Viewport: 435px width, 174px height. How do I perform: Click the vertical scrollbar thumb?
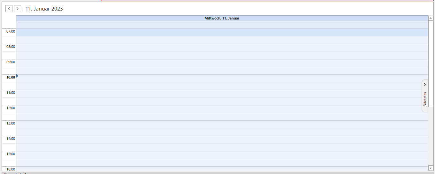[x=431, y=61]
